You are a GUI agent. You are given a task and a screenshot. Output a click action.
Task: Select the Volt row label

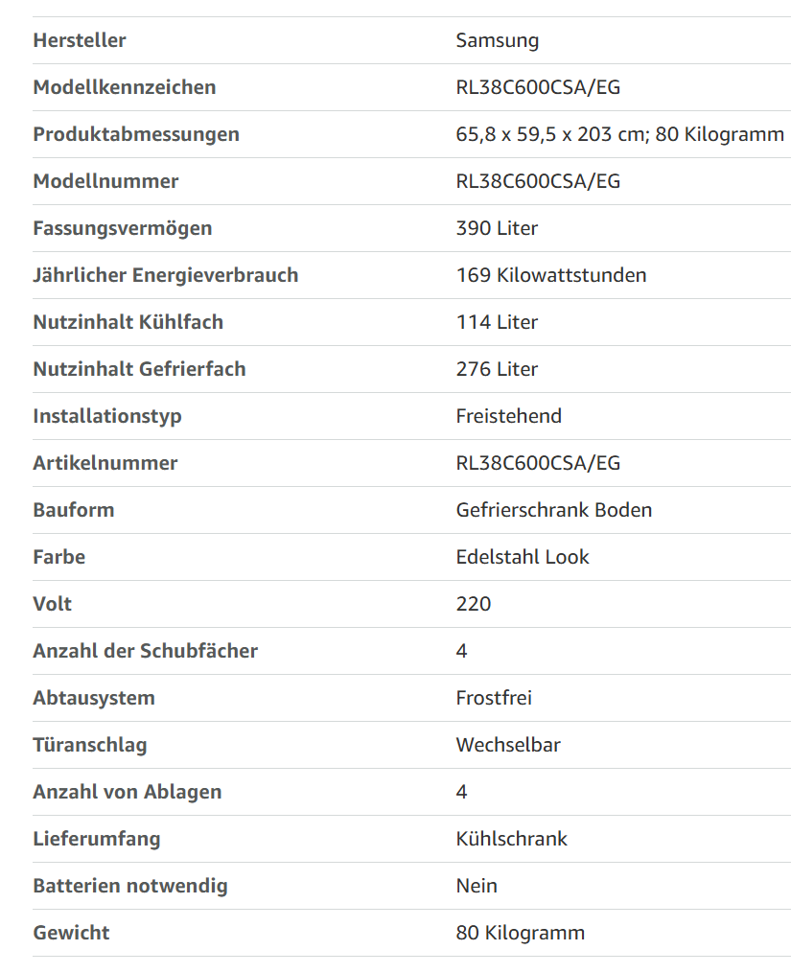tap(52, 604)
